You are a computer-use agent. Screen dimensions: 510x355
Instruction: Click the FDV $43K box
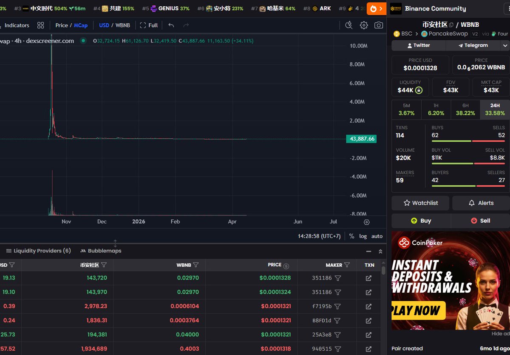(x=450, y=87)
